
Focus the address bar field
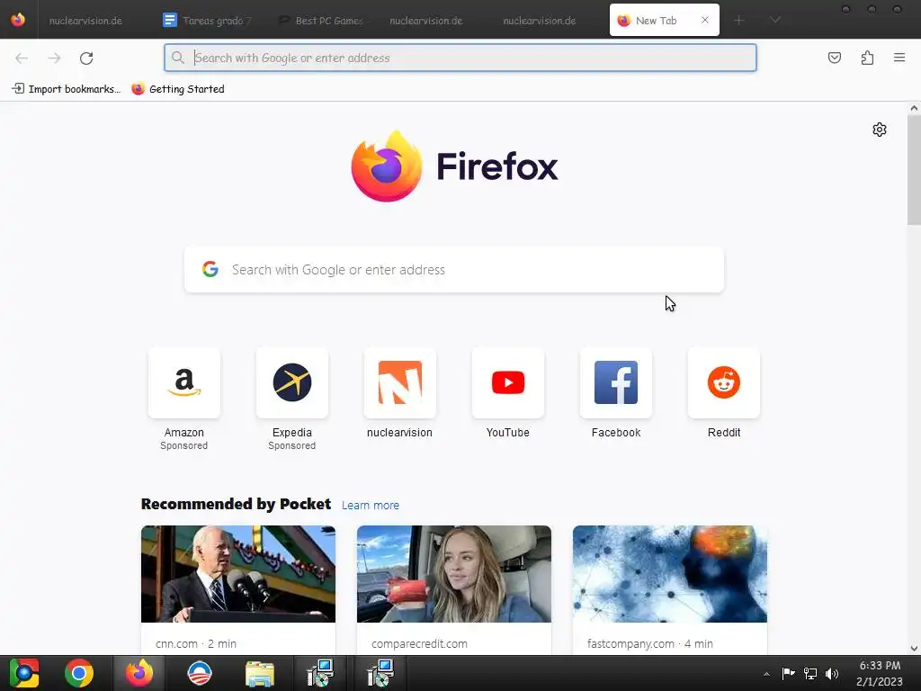click(460, 58)
